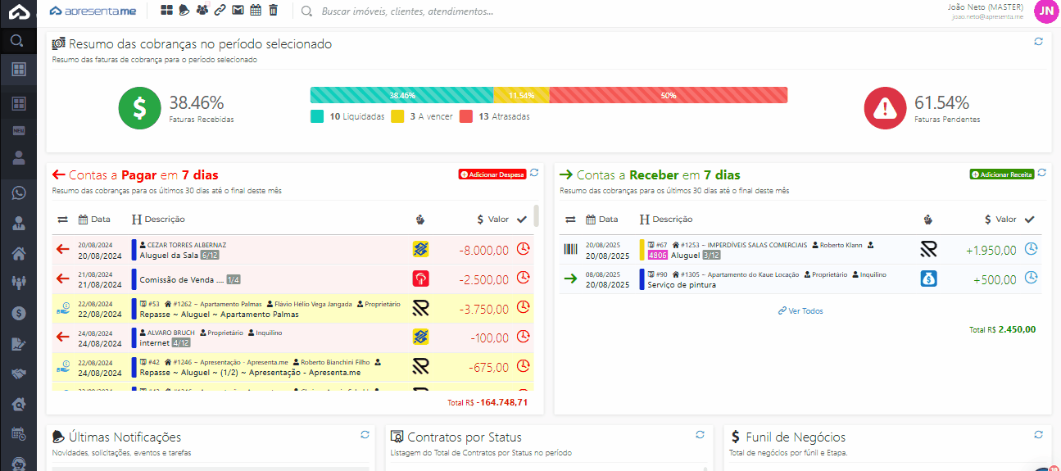Open the calendar icon in the top toolbar

[256, 11]
